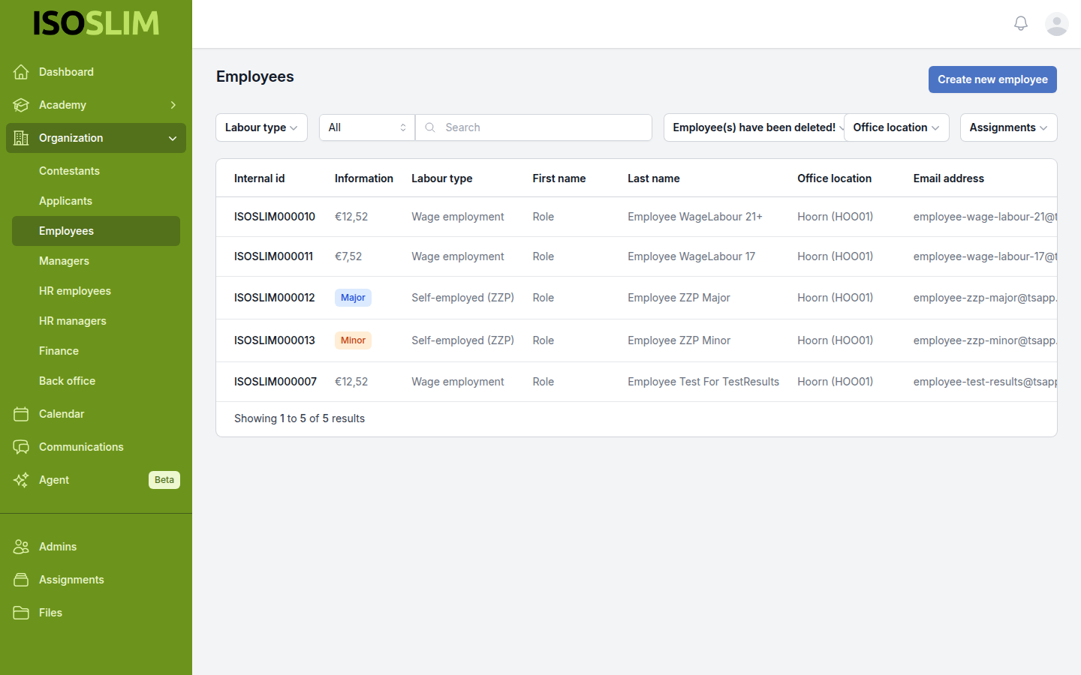Click the Create new employee button
The image size is (1081, 675).
point(992,79)
